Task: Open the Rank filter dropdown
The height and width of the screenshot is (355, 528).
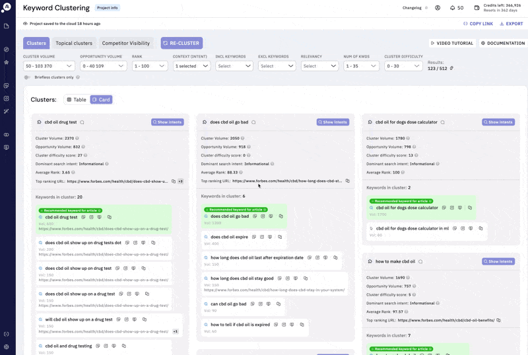Action: [x=150, y=66]
